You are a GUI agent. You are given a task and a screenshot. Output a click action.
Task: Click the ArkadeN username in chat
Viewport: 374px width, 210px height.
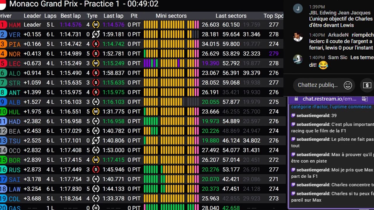click(x=338, y=35)
